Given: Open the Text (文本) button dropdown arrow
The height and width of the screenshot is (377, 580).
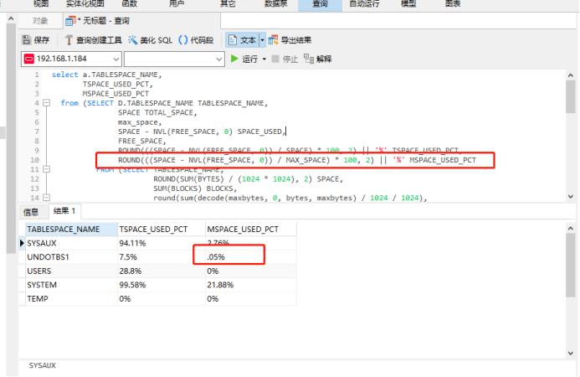Looking at the screenshot, I should point(262,40).
